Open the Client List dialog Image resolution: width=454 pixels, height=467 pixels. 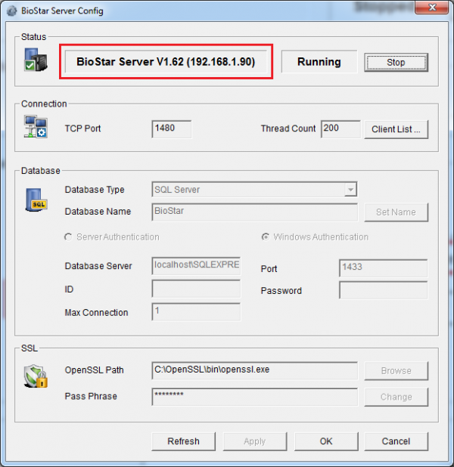coord(396,129)
